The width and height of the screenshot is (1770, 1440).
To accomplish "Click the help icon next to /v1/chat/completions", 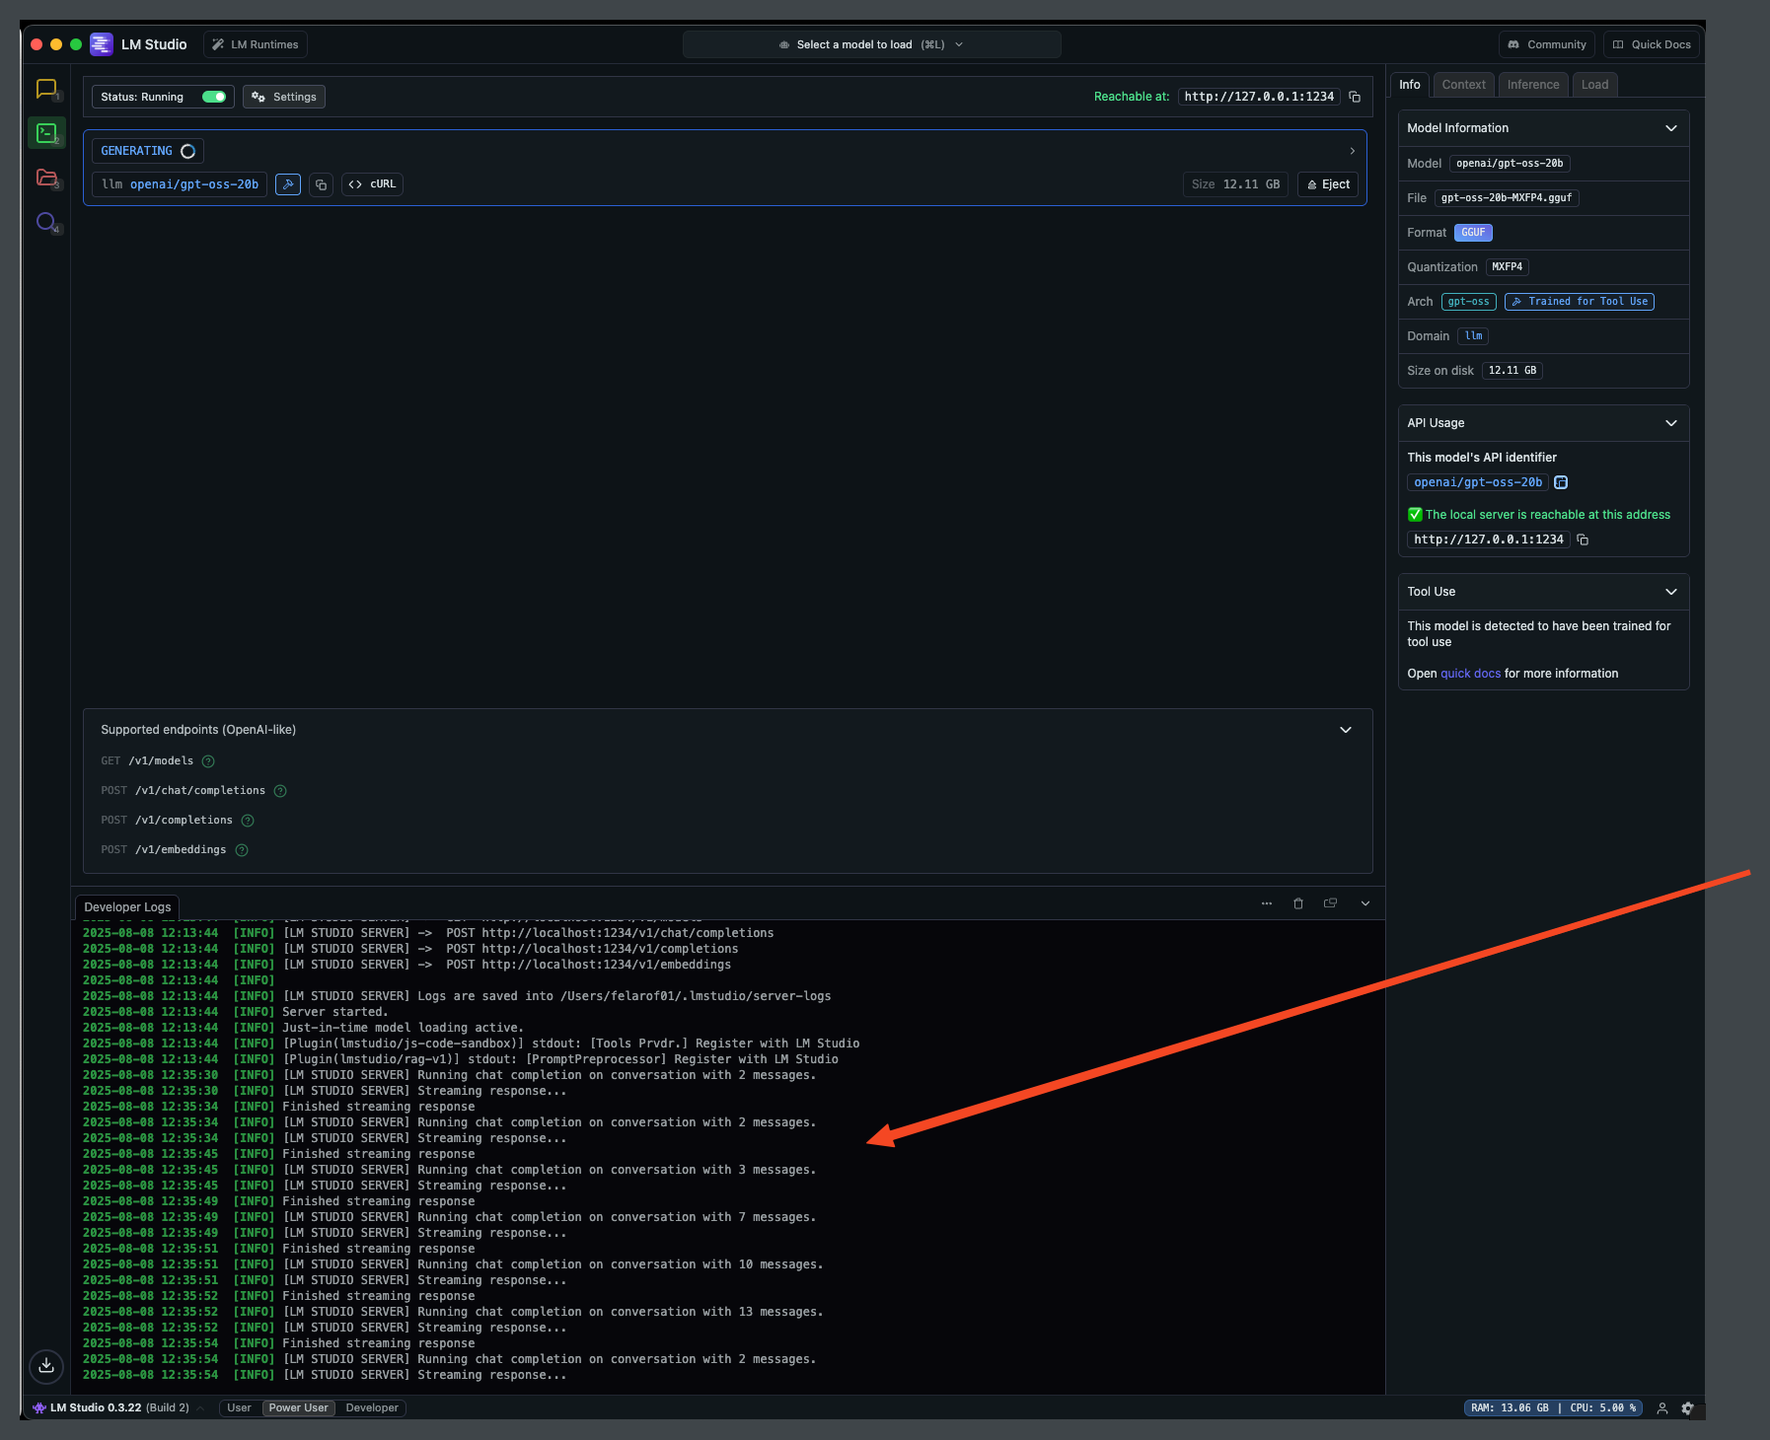I will click(279, 790).
